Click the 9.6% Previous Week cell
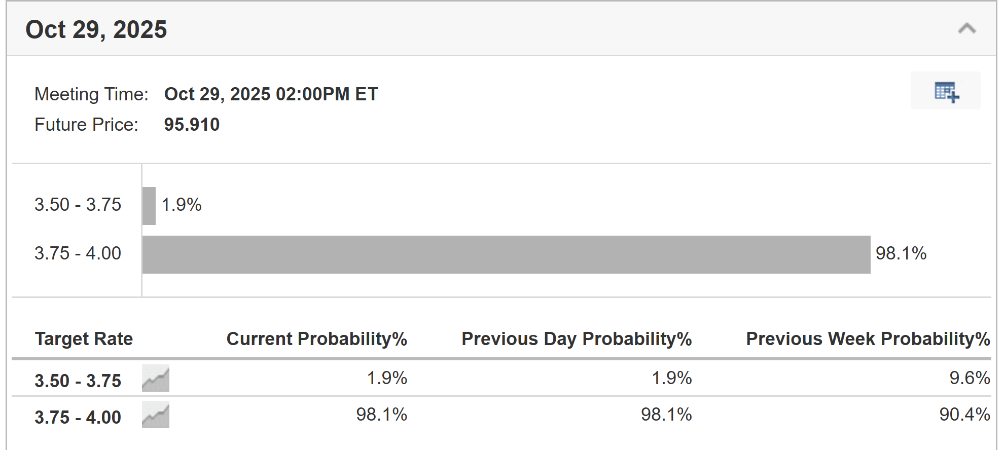Viewport: 1004px width, 450px height. tap(969, 378)
